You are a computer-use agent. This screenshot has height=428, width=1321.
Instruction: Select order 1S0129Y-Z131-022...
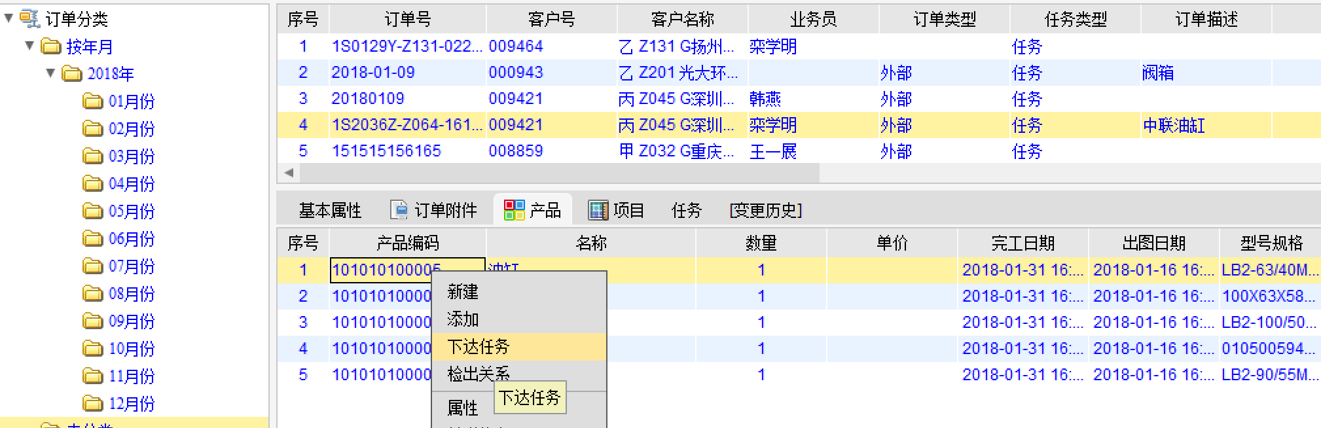[407, 46]
